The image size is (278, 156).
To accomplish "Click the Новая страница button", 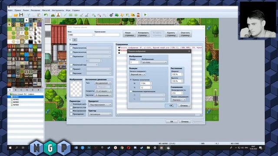I will point(129,34).
